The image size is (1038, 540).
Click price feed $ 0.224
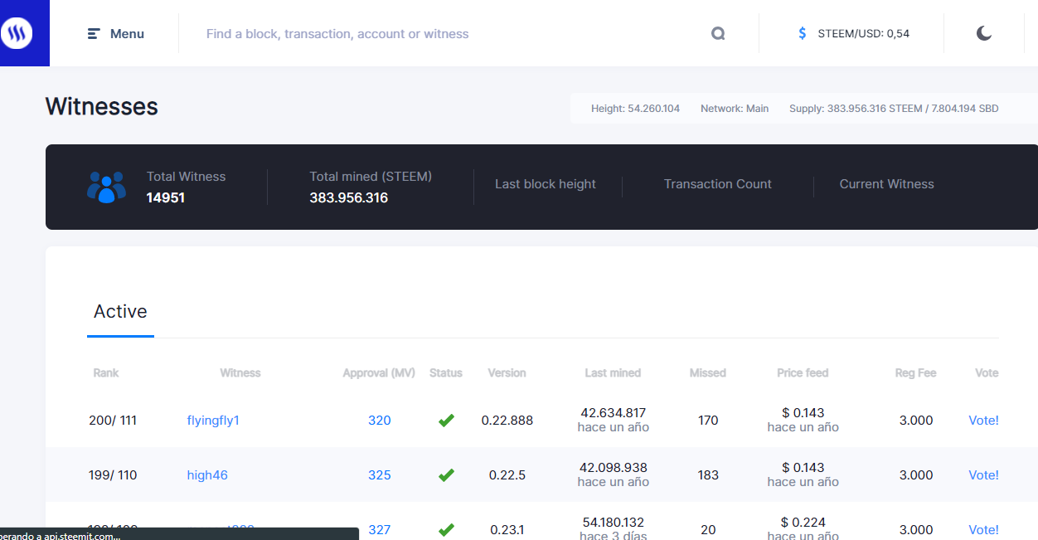(x=803, y=523)
